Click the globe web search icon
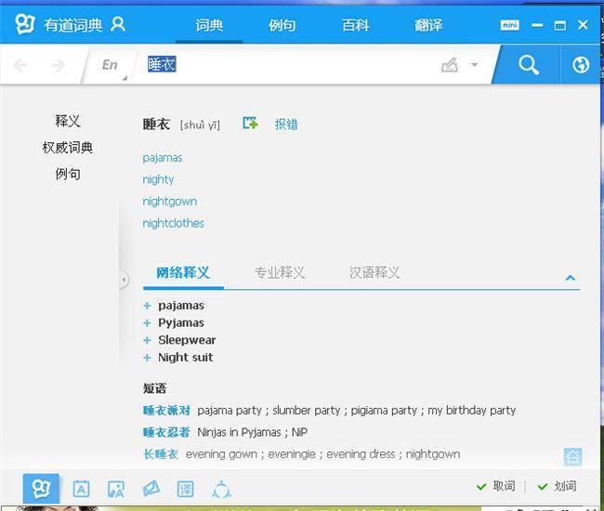604x511 pixels. click(582, 65)
